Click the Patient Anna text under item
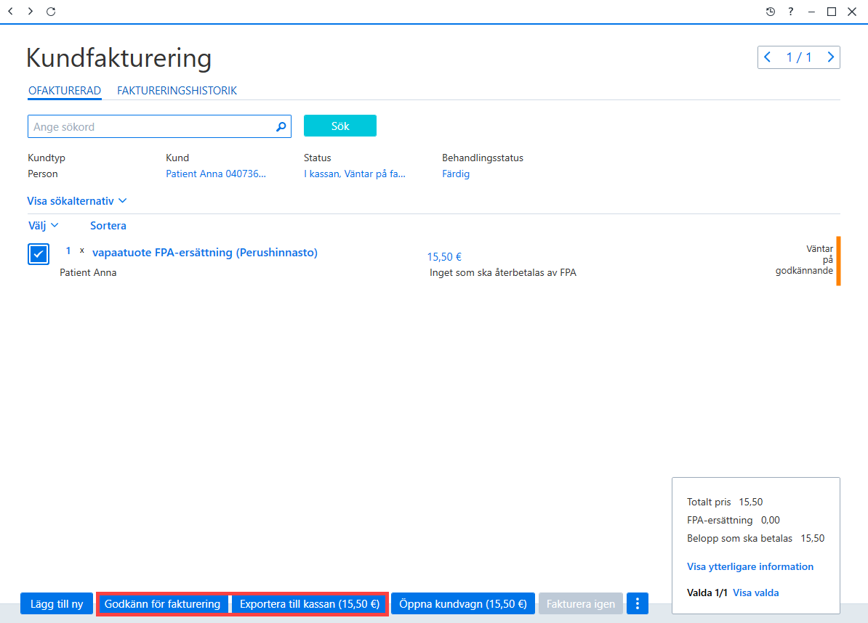This screenshot has height=623, width=868. click(x=88, y=272)
